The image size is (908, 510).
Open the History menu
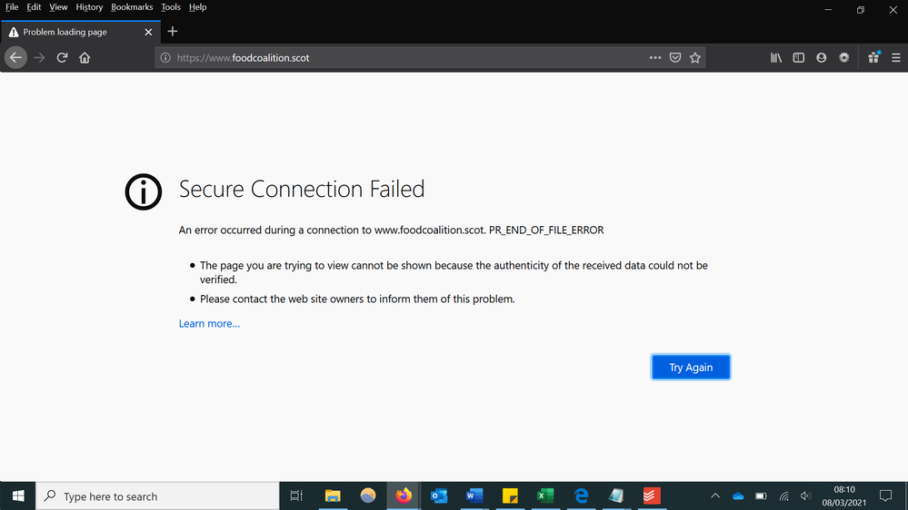(89, 7)
